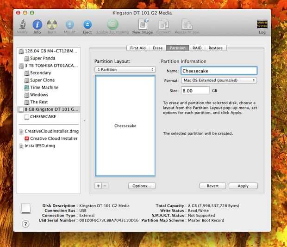This screenshot has width=287, height=247.
Task: Click the Total Capacity 8 GB value
Action: tap(213, 206)
